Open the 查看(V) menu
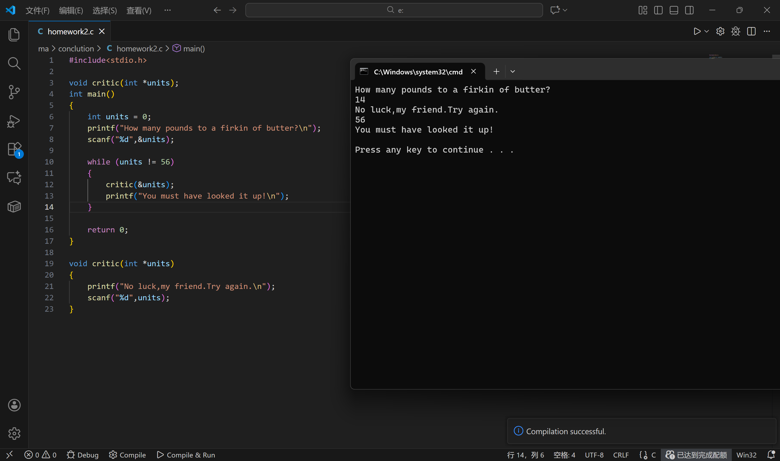This screenshot has width=780, height=461. click(139, 11)
